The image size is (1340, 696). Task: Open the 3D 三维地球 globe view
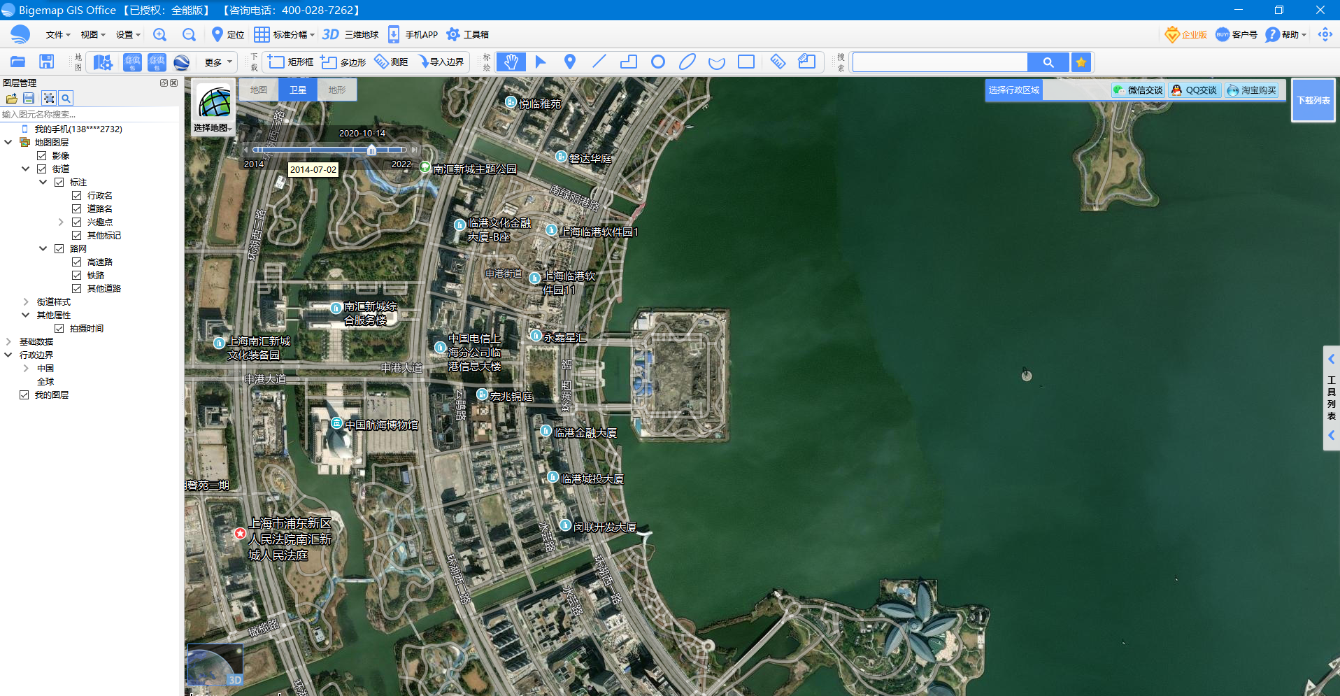tap(350, 35)
